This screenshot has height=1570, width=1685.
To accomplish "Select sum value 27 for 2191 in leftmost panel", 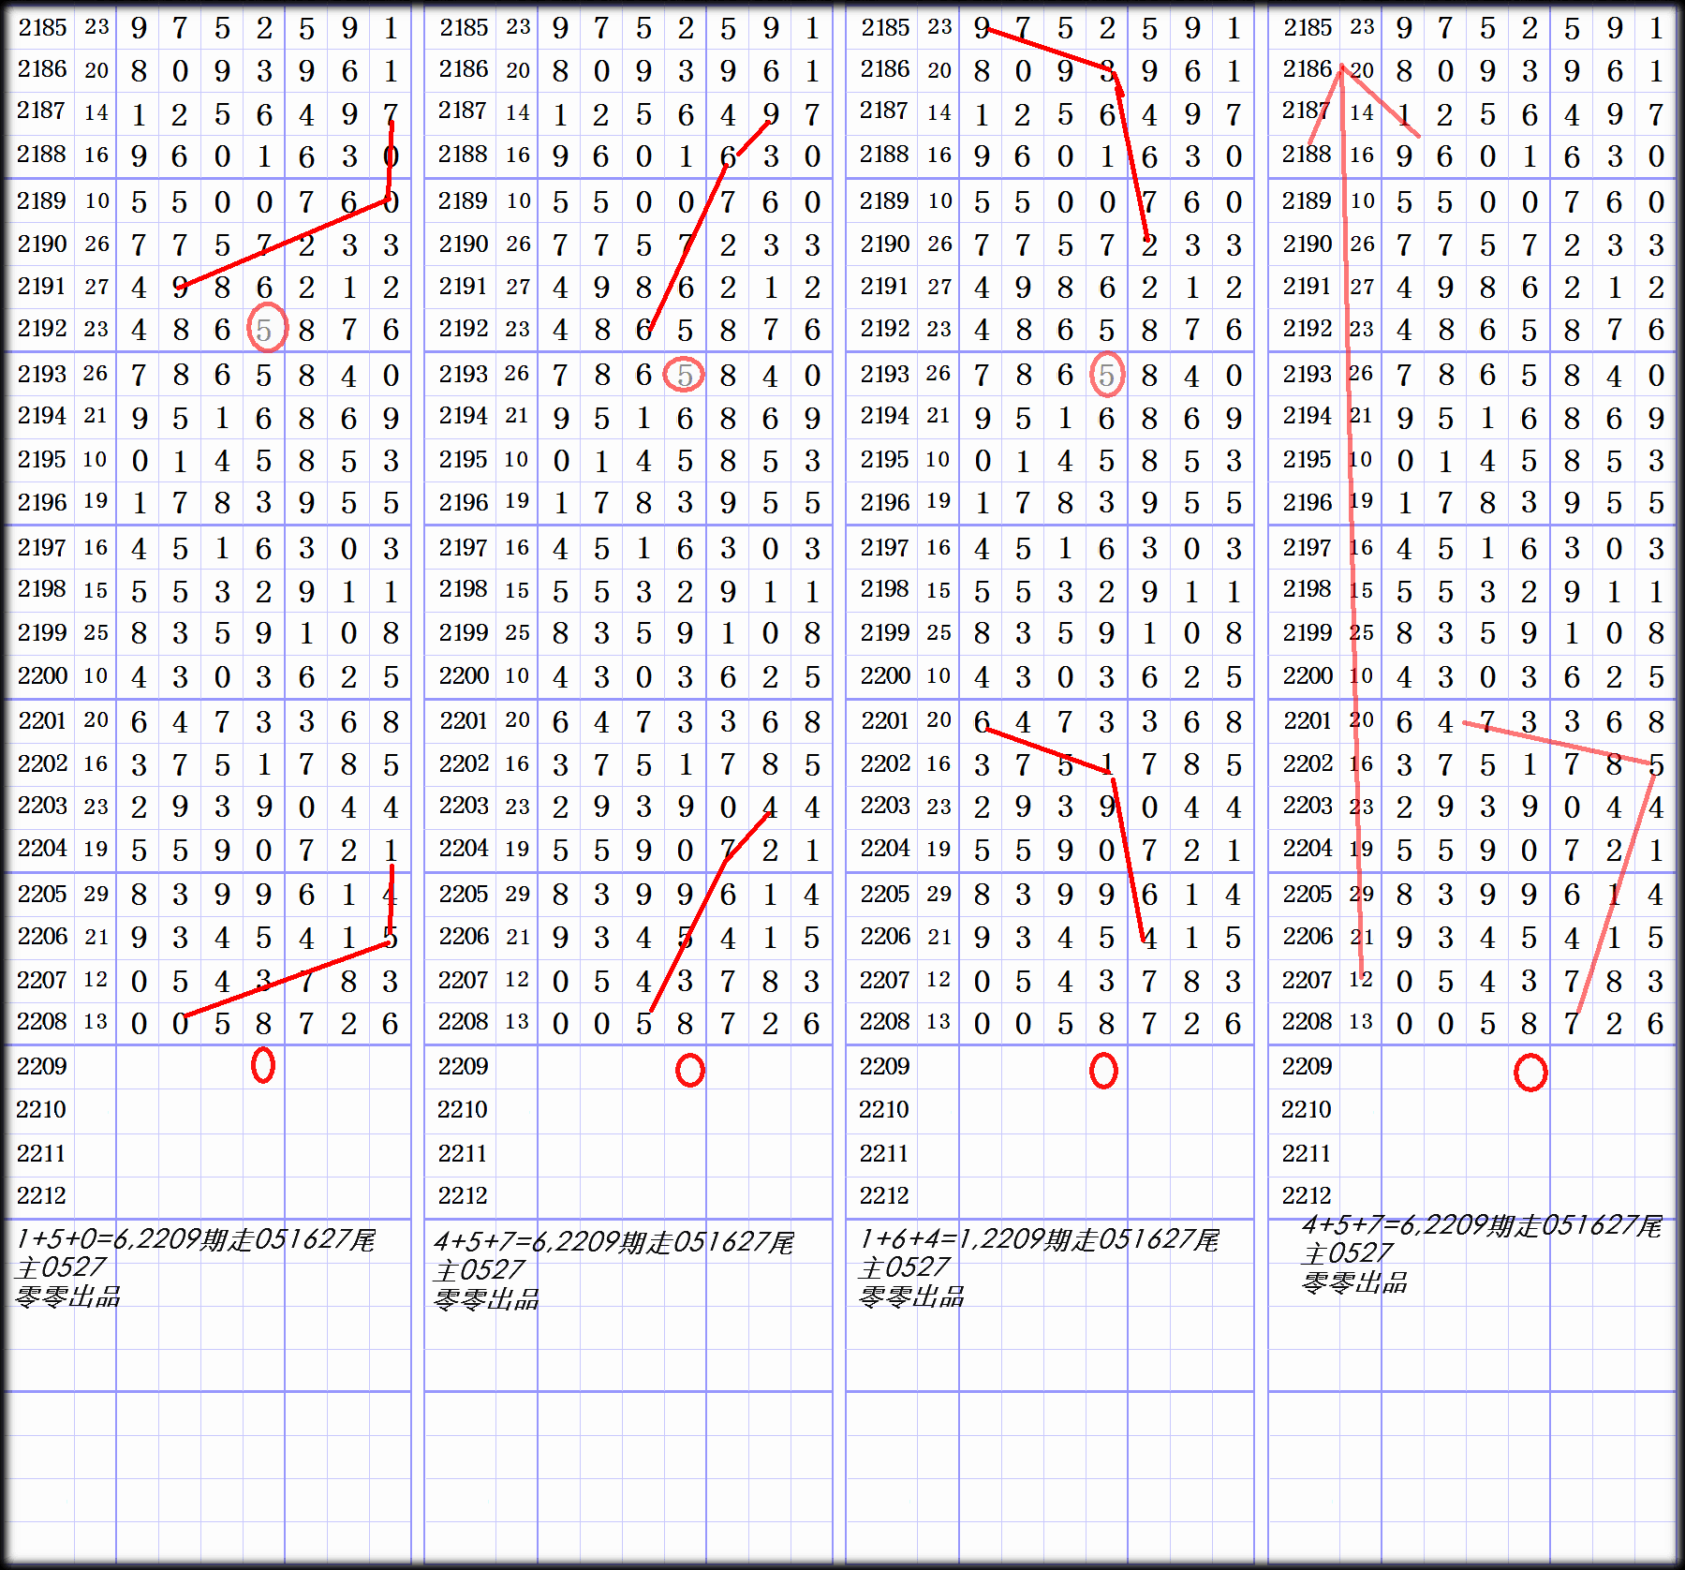I will pyautogui.click(x=96, y=286).
